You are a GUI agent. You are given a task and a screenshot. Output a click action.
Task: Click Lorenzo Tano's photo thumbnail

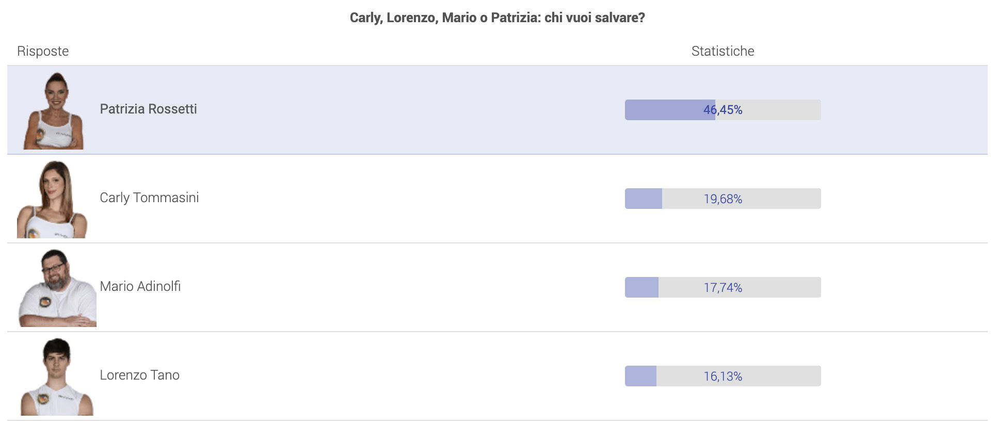(x=57, y=377)
